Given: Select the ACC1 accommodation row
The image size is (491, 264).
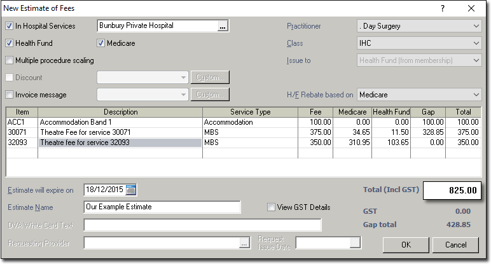Looking at the screenshot, I should pos(22,122).
